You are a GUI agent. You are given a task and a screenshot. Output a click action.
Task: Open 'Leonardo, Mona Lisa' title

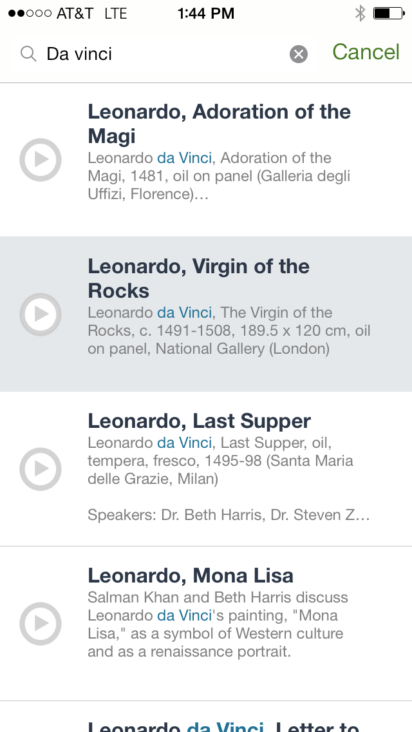pyautogui.click(x=191, y=575)
